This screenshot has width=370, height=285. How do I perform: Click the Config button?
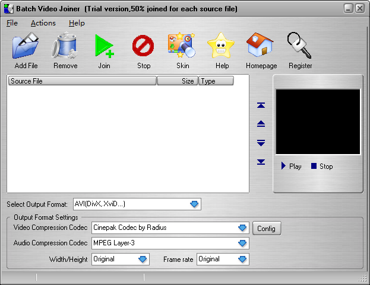click(267, 229)
